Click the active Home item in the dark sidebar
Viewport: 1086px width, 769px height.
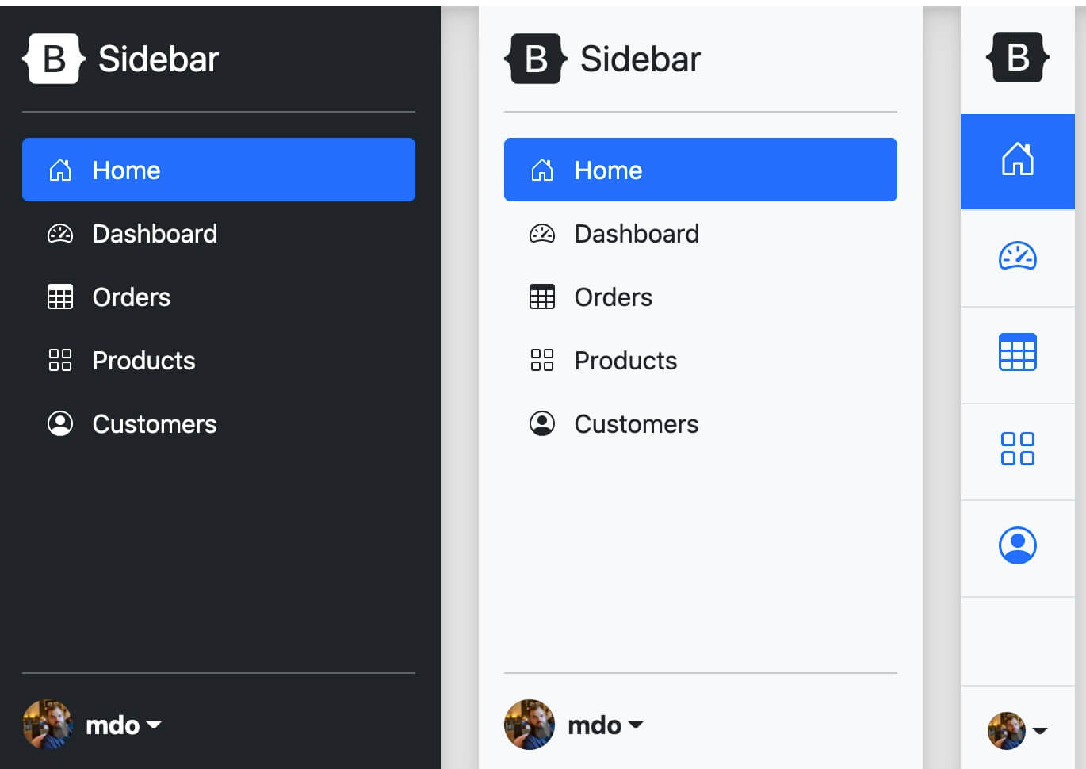(218, 170)
